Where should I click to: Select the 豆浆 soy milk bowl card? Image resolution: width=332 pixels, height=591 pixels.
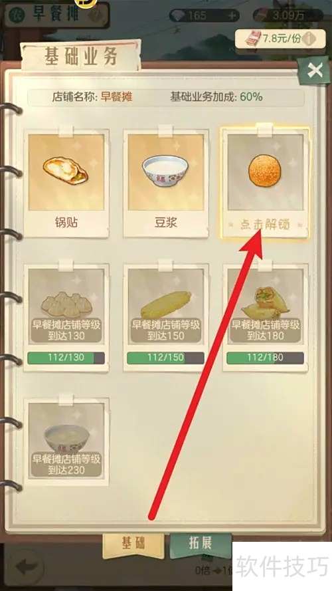point(165,183)
